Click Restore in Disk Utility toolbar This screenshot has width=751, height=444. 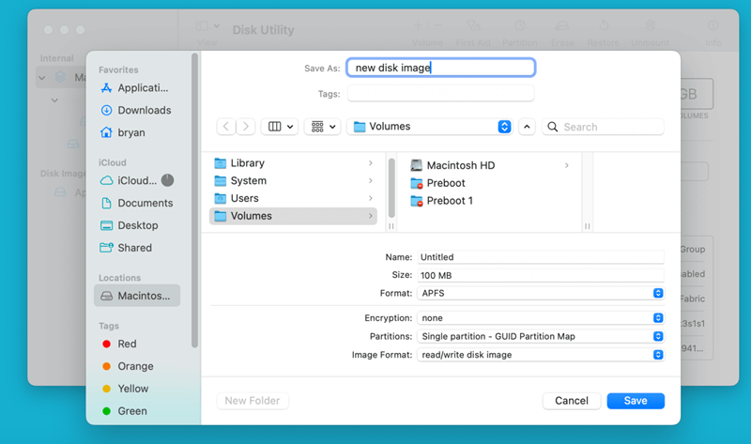point(603,33)
